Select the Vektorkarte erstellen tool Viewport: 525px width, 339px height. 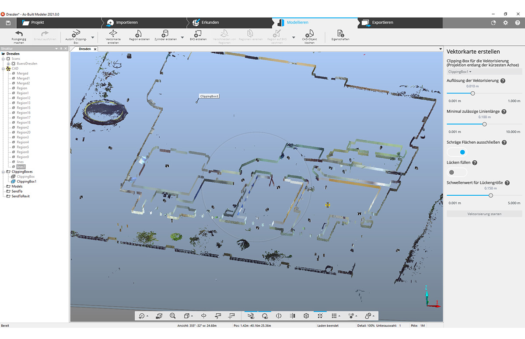pos(113,35)
